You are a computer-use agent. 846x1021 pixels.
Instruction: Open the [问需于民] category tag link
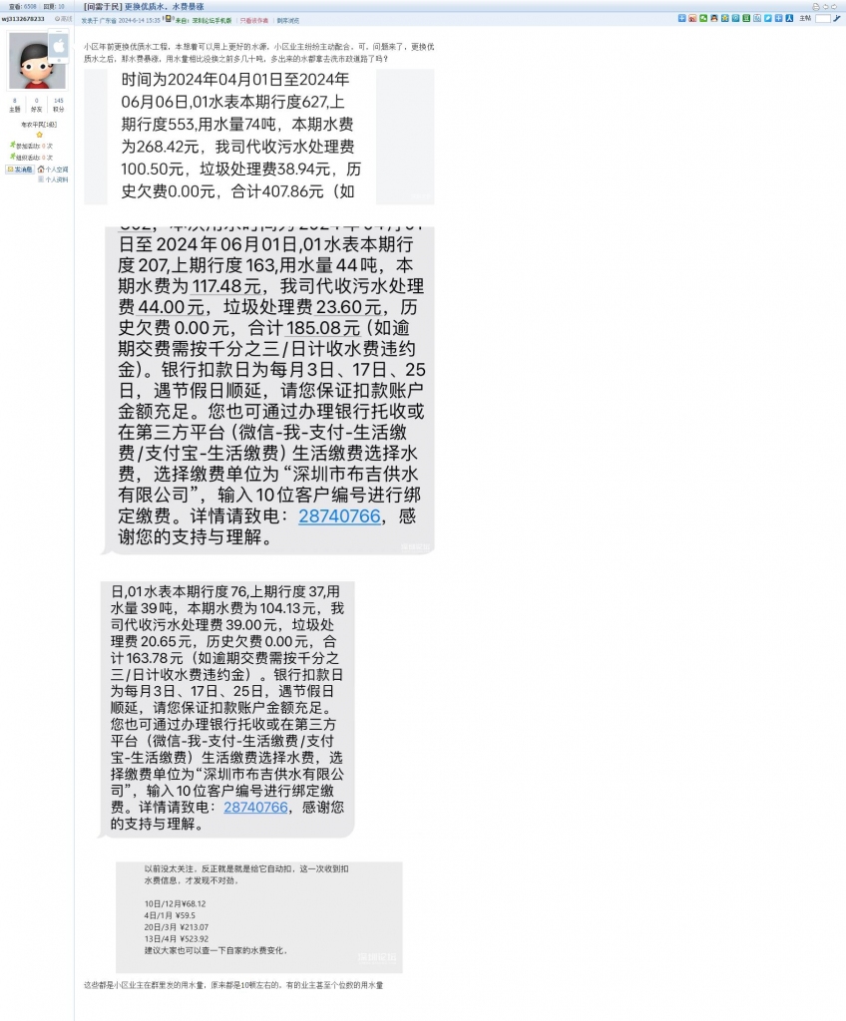pyautogui.click(x=103, y=7)
